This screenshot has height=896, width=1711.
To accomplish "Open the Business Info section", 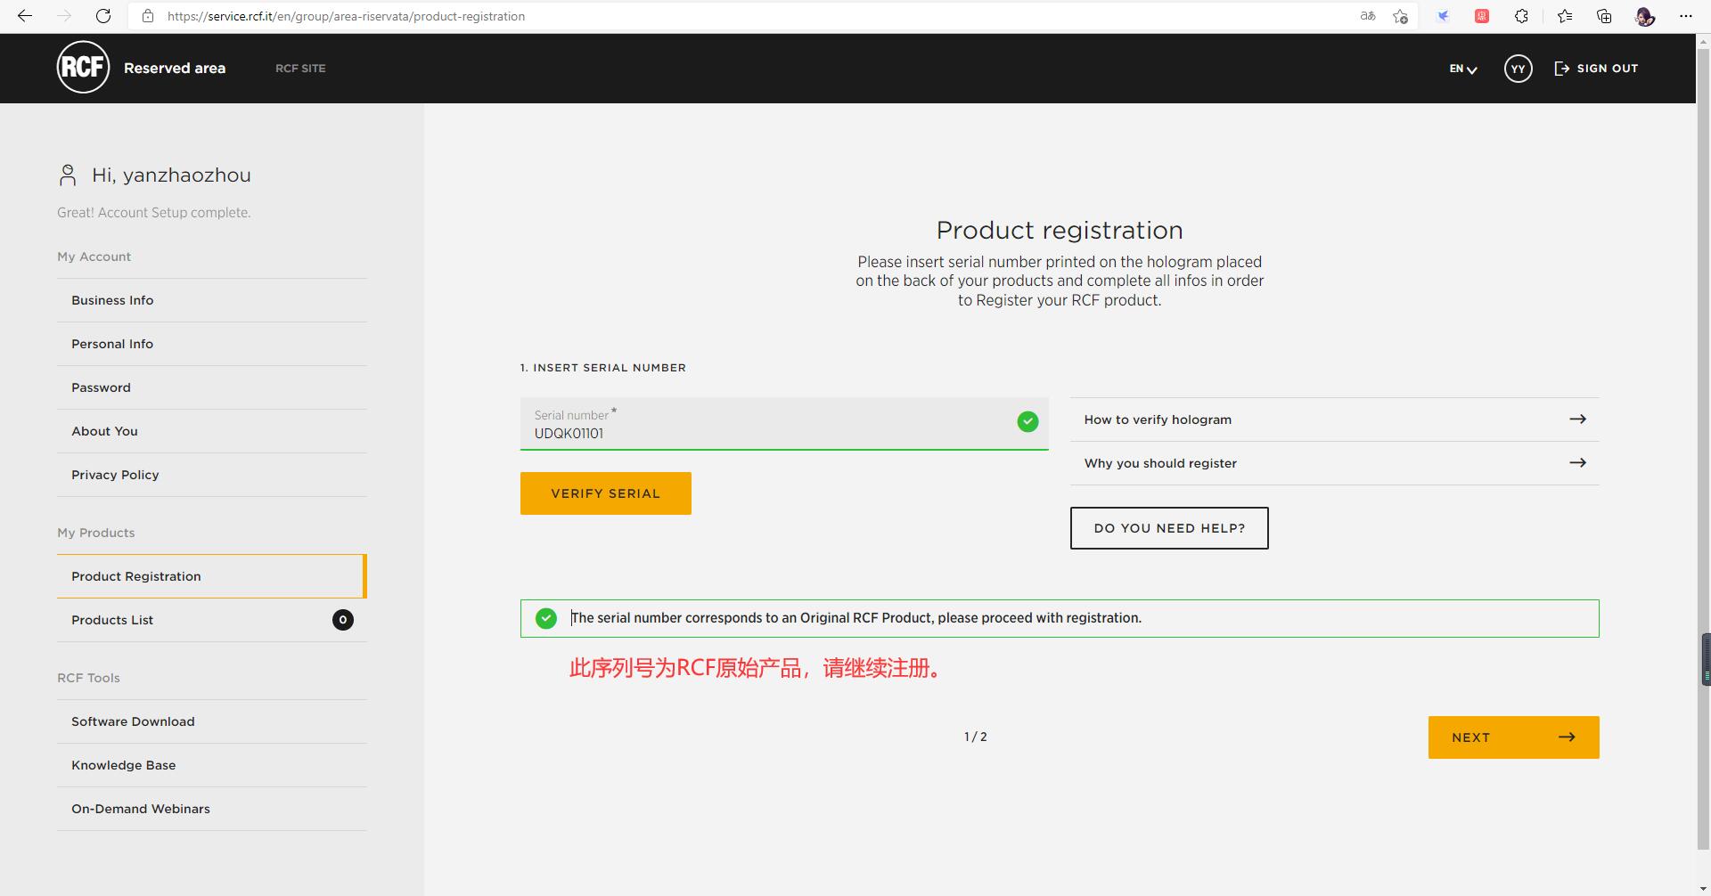I will click(212, 300).
